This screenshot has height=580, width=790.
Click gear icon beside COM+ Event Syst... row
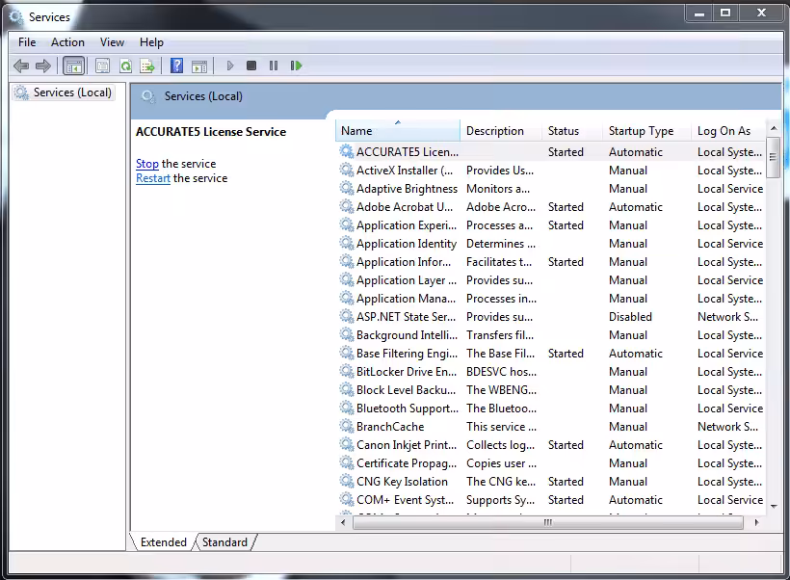click(347, 499)
